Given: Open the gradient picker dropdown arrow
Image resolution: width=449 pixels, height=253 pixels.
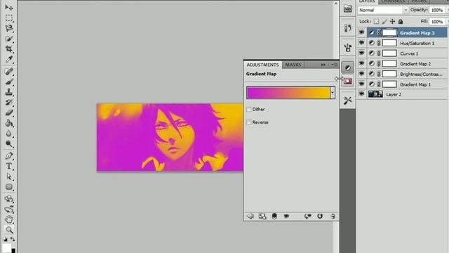Looking at the screenshot, I should click(x=333, y=93).
